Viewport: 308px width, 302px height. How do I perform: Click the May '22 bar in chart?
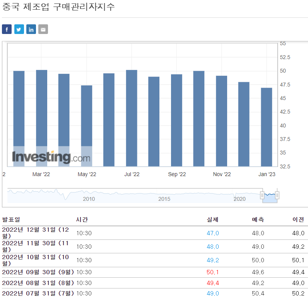(x=87, y=126)
